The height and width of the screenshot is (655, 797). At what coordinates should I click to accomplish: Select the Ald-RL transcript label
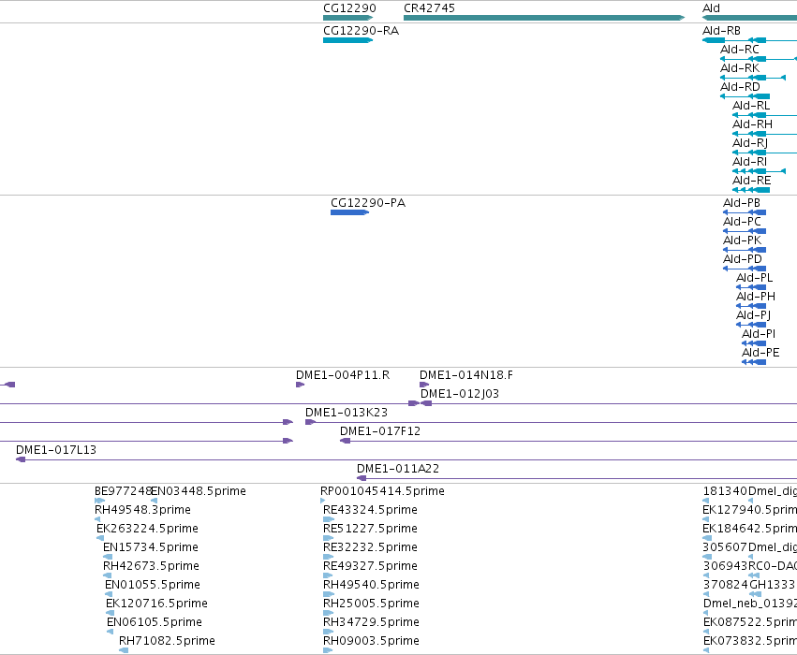pyautogui.click(x=751, y=106)
